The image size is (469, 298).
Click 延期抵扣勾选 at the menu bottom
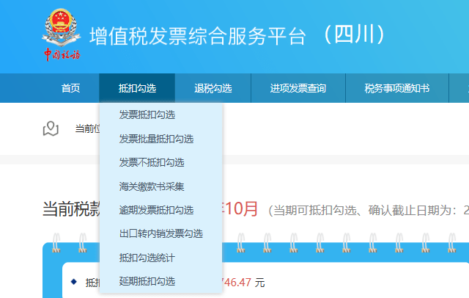147,281
